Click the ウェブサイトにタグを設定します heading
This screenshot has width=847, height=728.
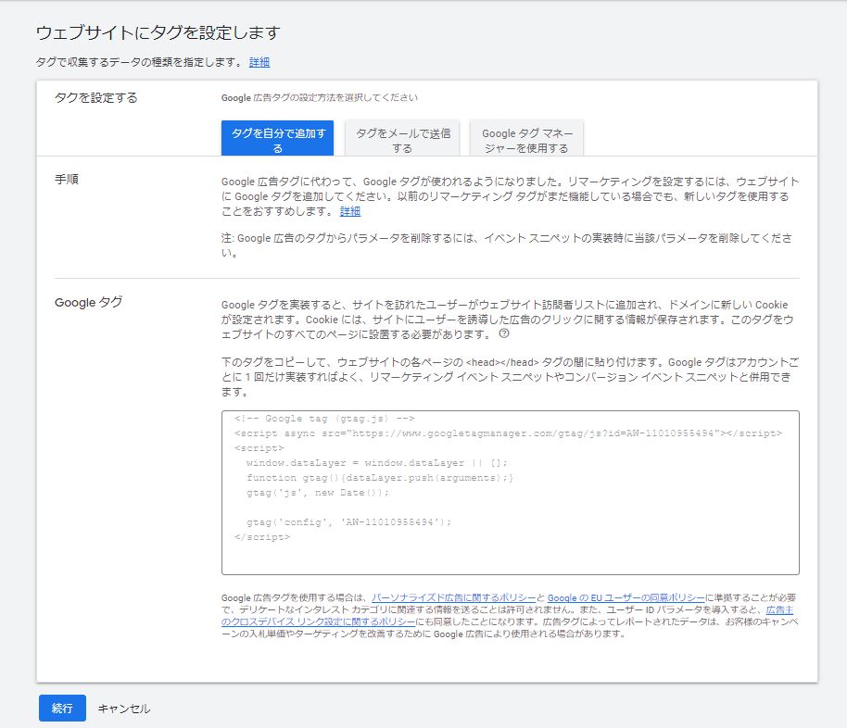pos(158,32)
